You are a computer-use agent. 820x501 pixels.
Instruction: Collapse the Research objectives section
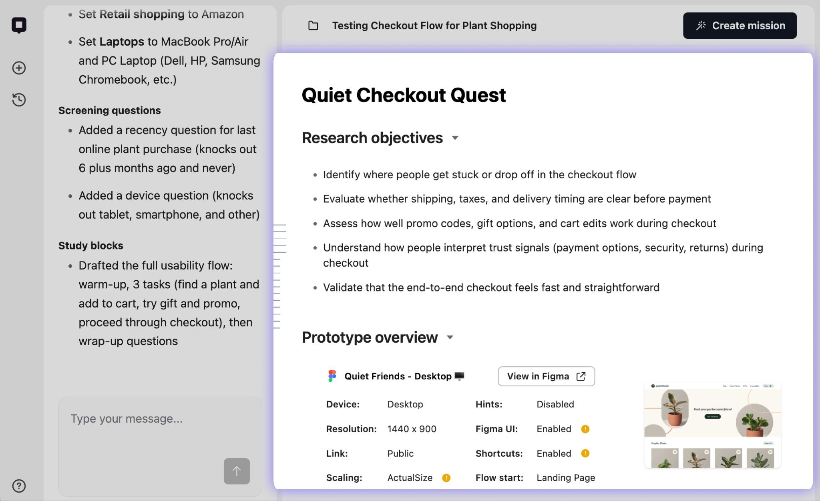coord(455,138)
